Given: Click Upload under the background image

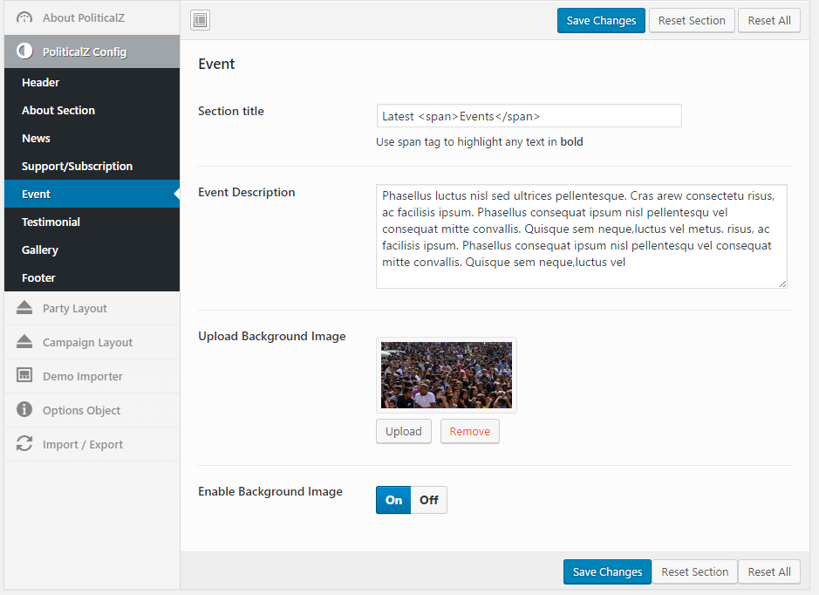Looking at the screenshot, I should (x=404, y=432).
